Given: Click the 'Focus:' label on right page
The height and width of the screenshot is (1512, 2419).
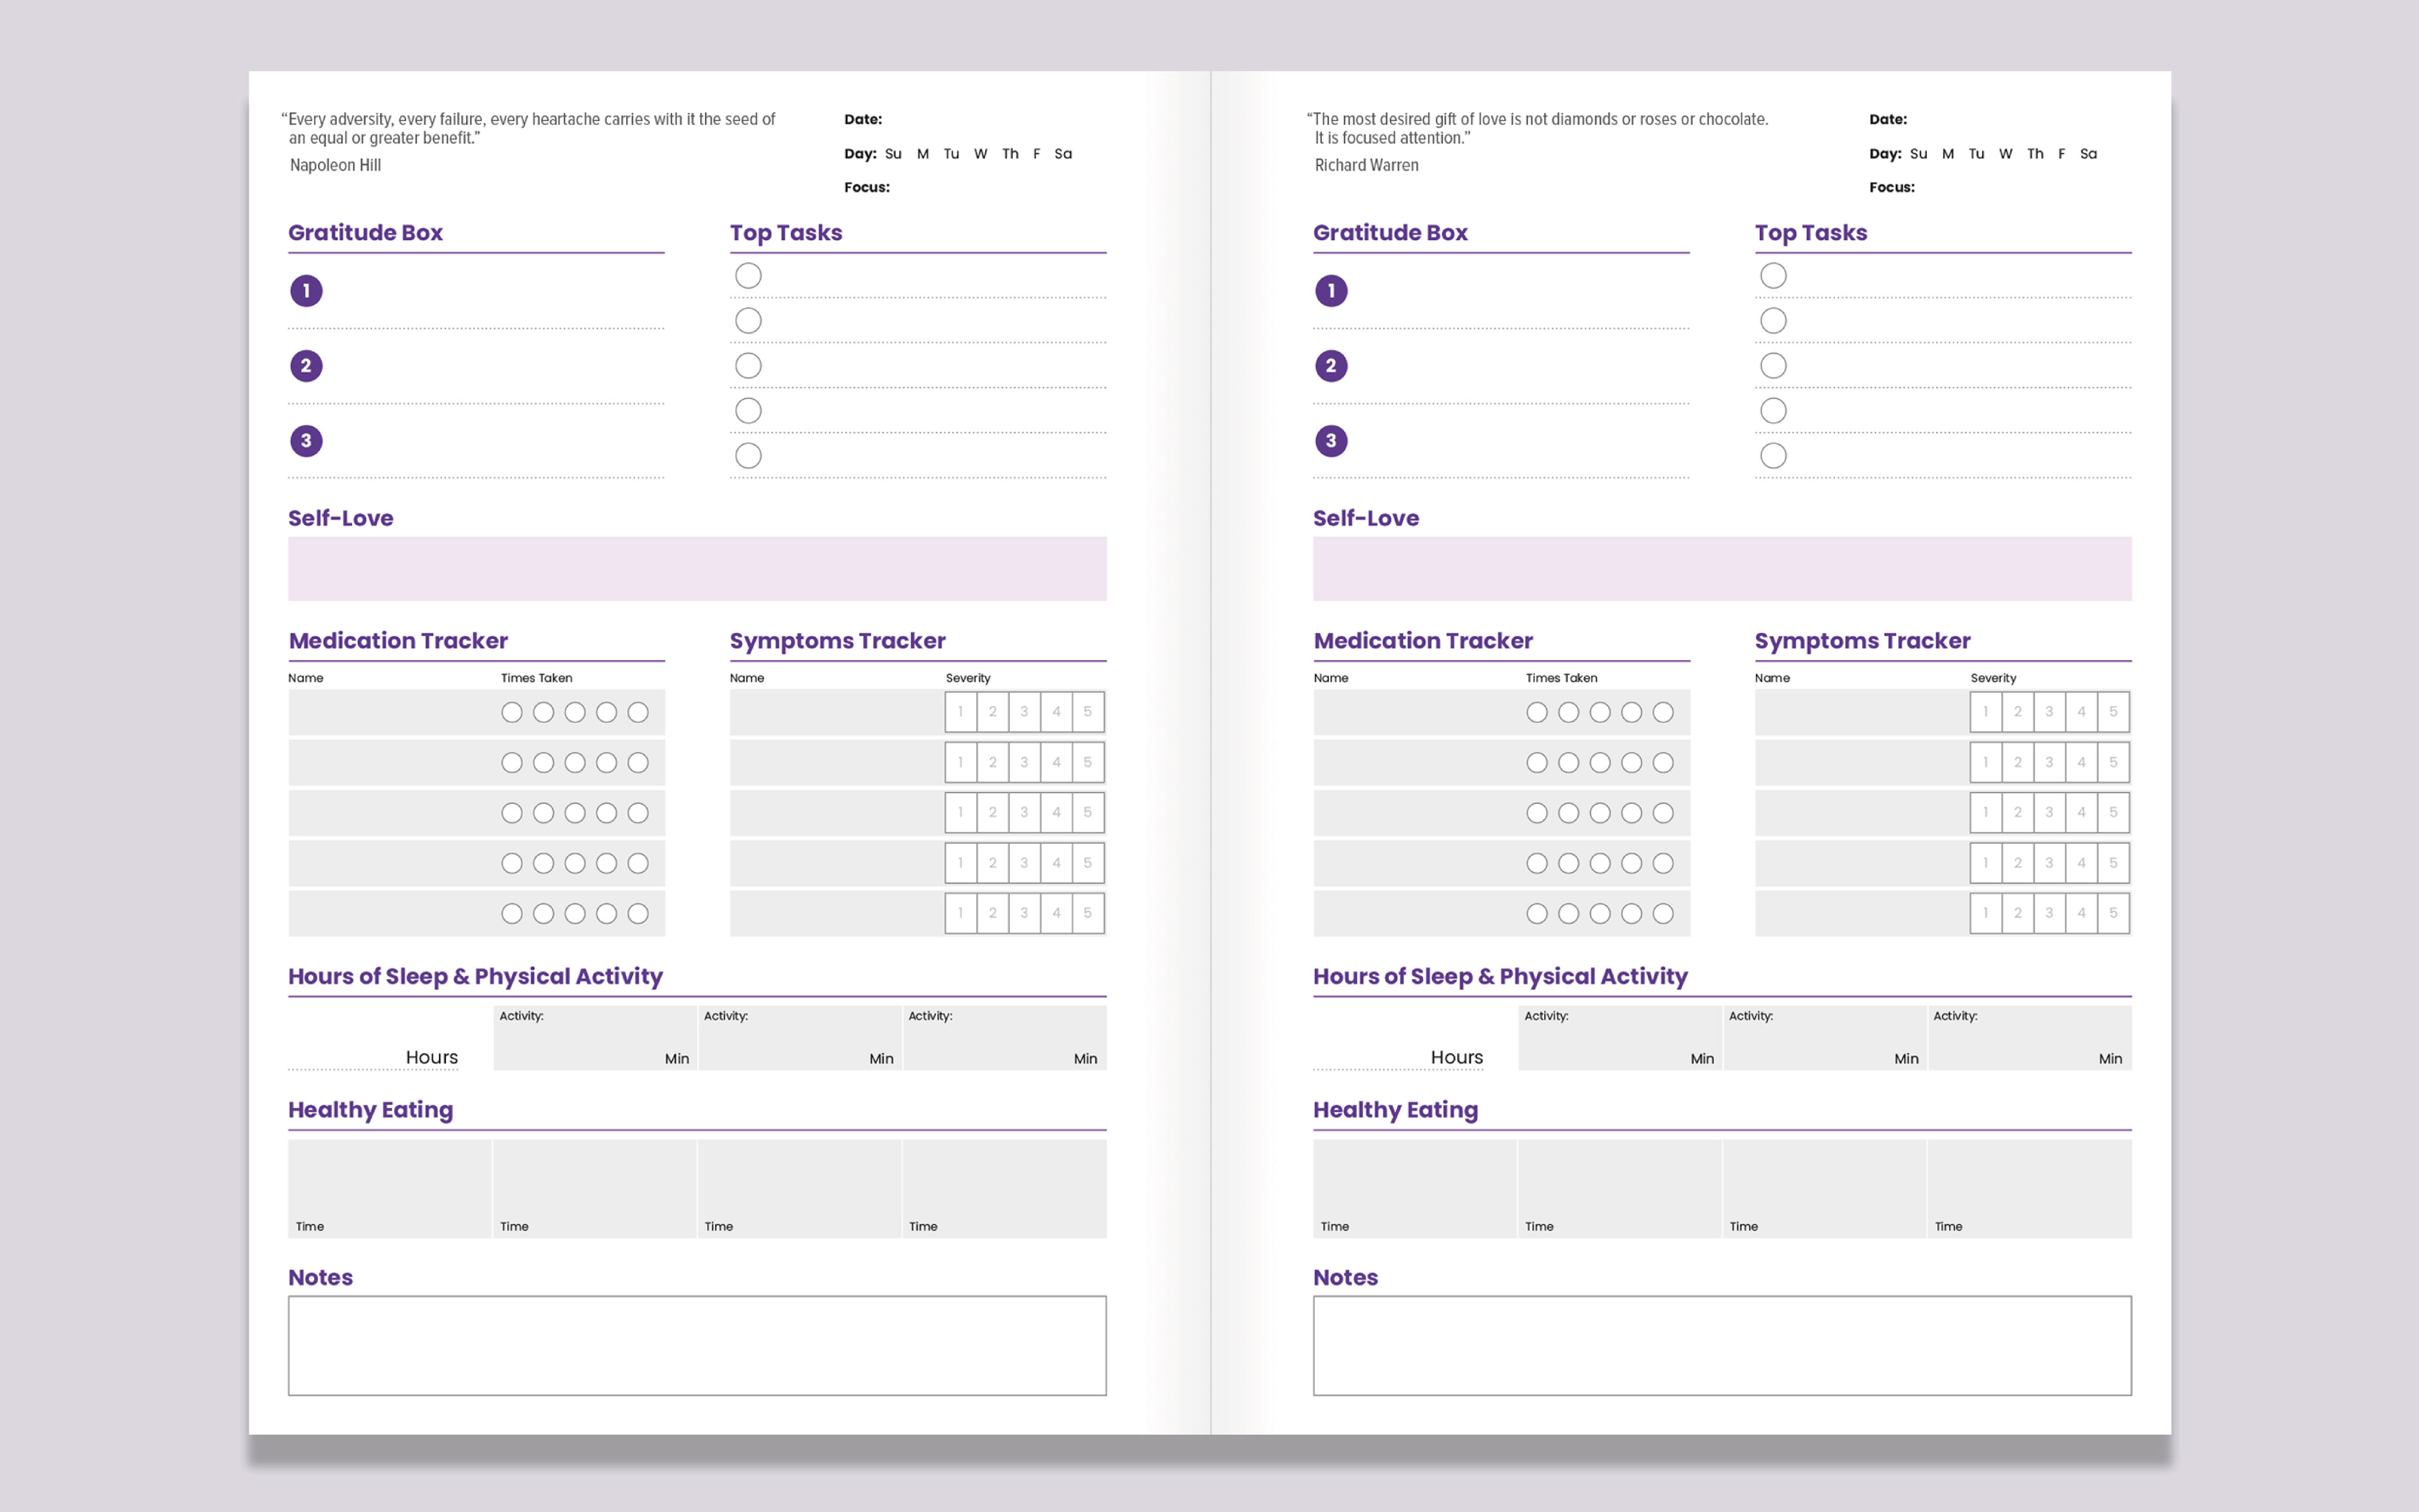Looking at the screenshot, I should coord(1892,187).
